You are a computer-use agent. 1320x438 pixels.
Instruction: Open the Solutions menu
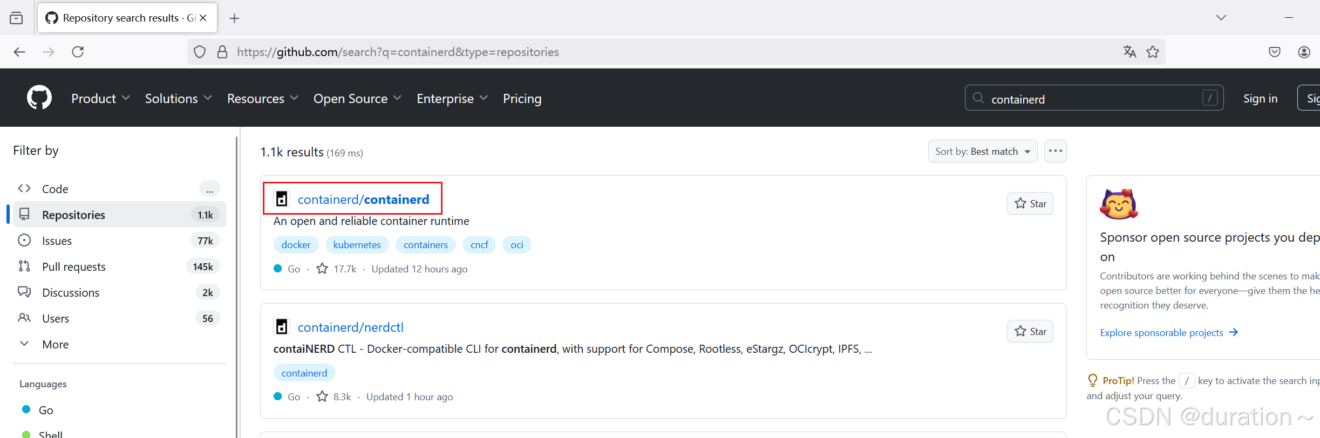pyautogui.click(x=178, y=99)
